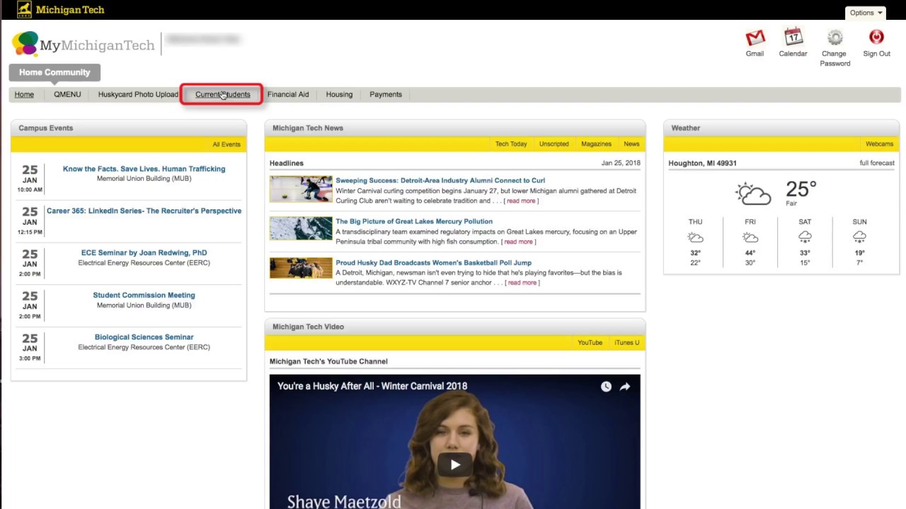Image resolution: width=906 pixels, height=509 pixels.
Task: Click the Unscripted link
Action: pyautogui.click(x=554, y=144)
